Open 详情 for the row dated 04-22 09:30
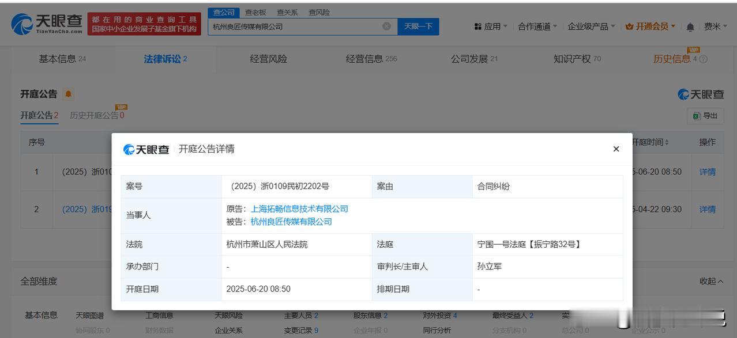This screenshot has height=338, width=737. pyautogui.click(x=707, y=209)
